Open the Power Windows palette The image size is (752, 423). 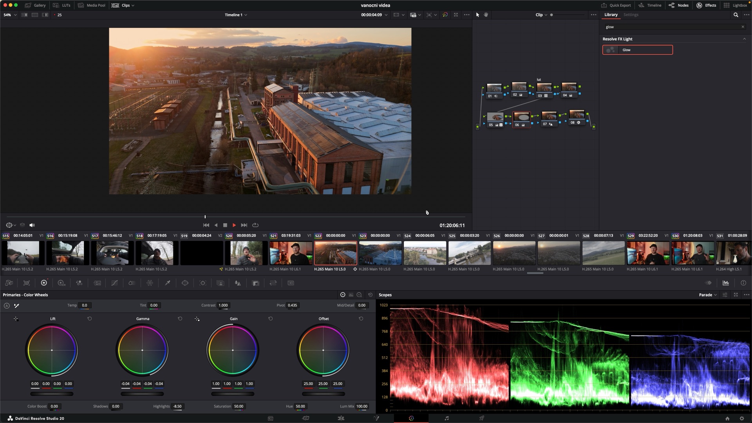(x=185, y=283)
